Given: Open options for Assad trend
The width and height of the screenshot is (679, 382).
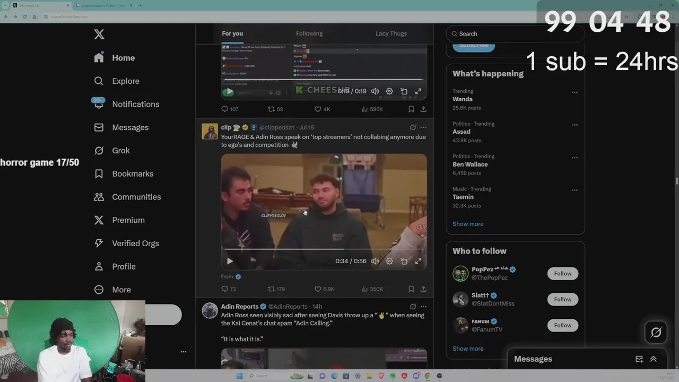Looking at the screenshot, I should click(x=574, y=125).
